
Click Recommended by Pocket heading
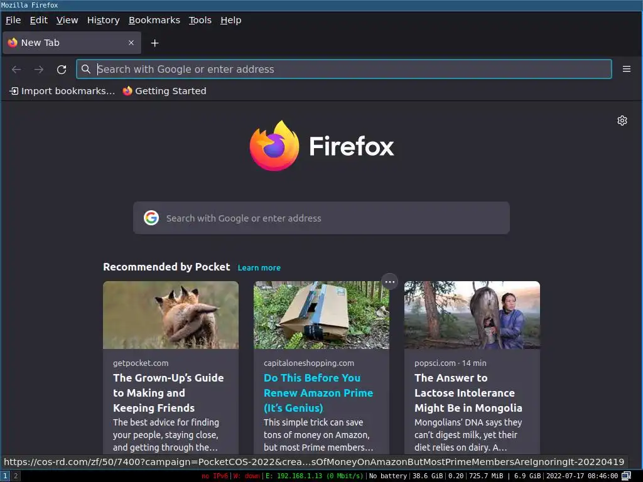166,267
